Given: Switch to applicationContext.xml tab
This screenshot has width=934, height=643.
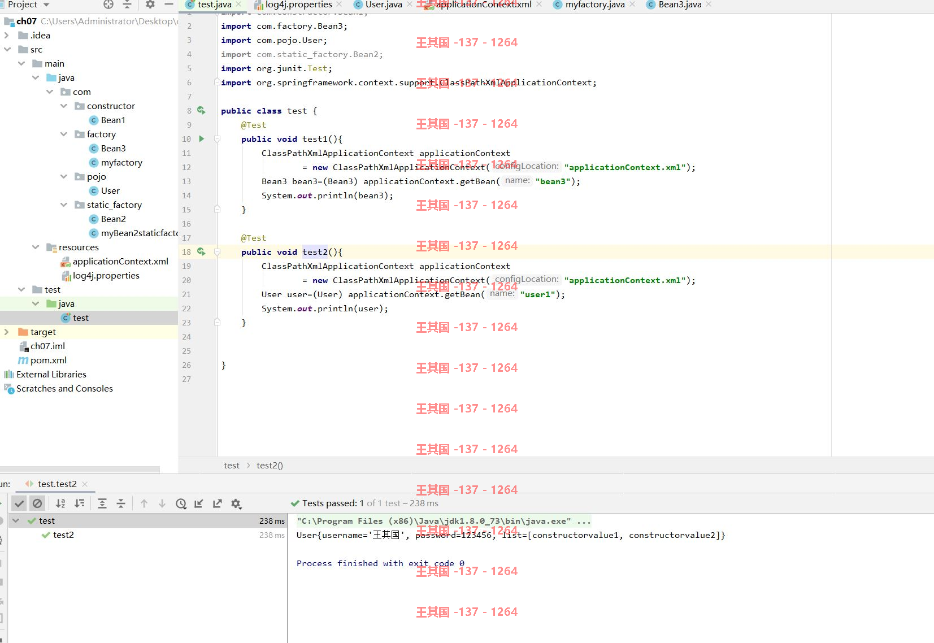Looking at the screenshot, I should tap(484, 5).
